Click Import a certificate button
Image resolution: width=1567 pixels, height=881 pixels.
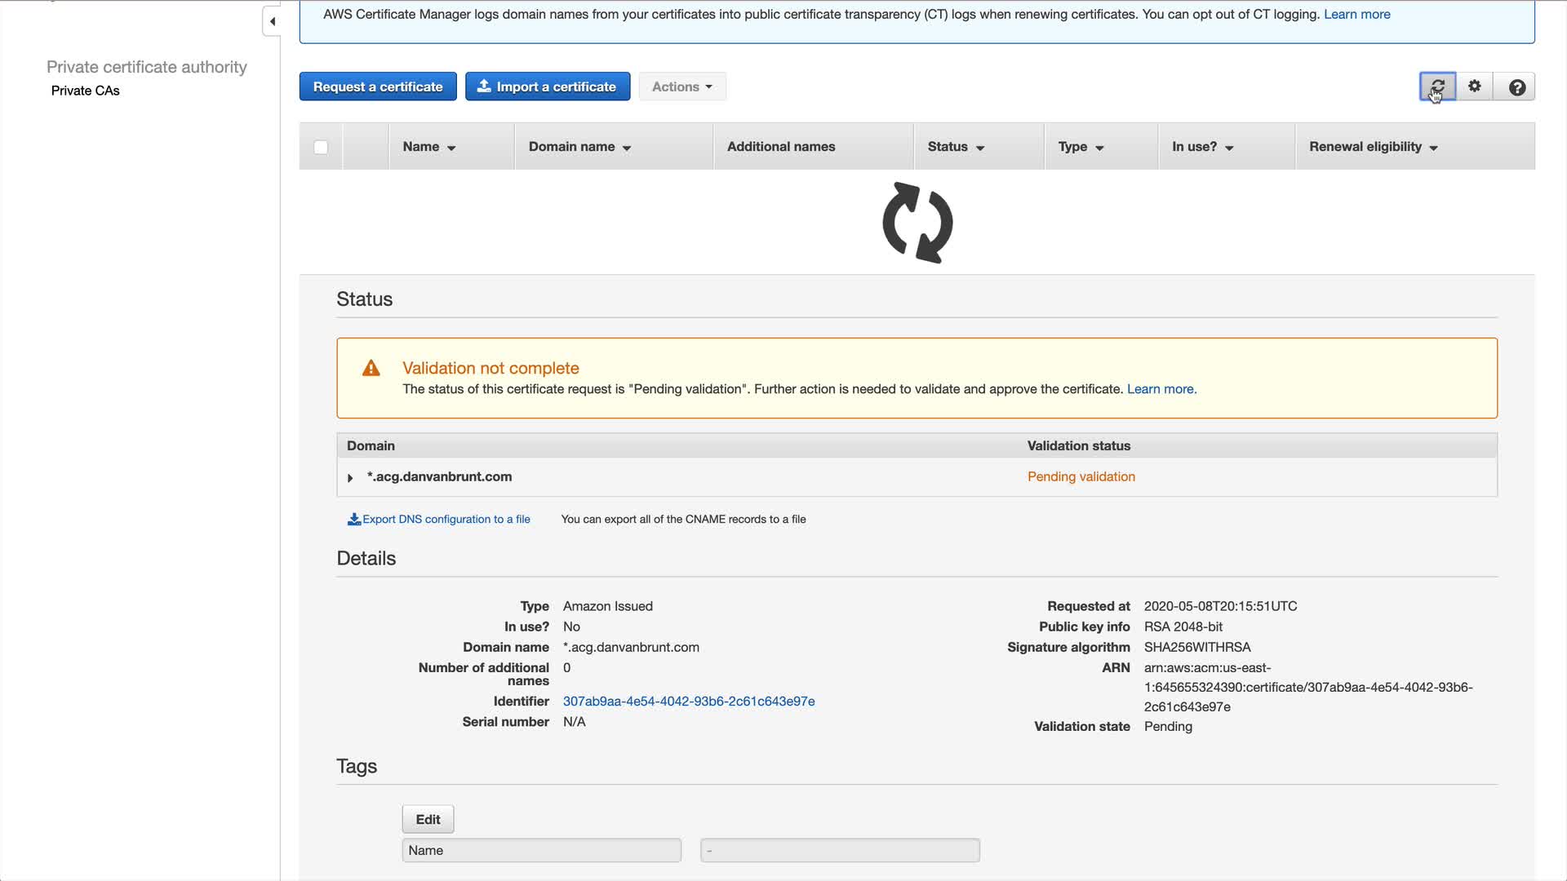[x=548, y=86]
